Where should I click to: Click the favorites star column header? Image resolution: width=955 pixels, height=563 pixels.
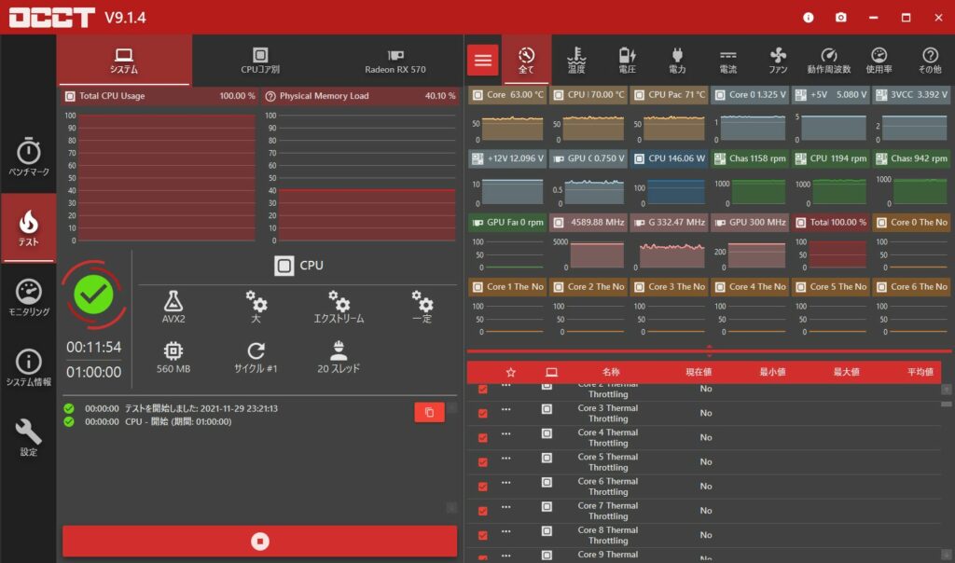coord(511,372)
